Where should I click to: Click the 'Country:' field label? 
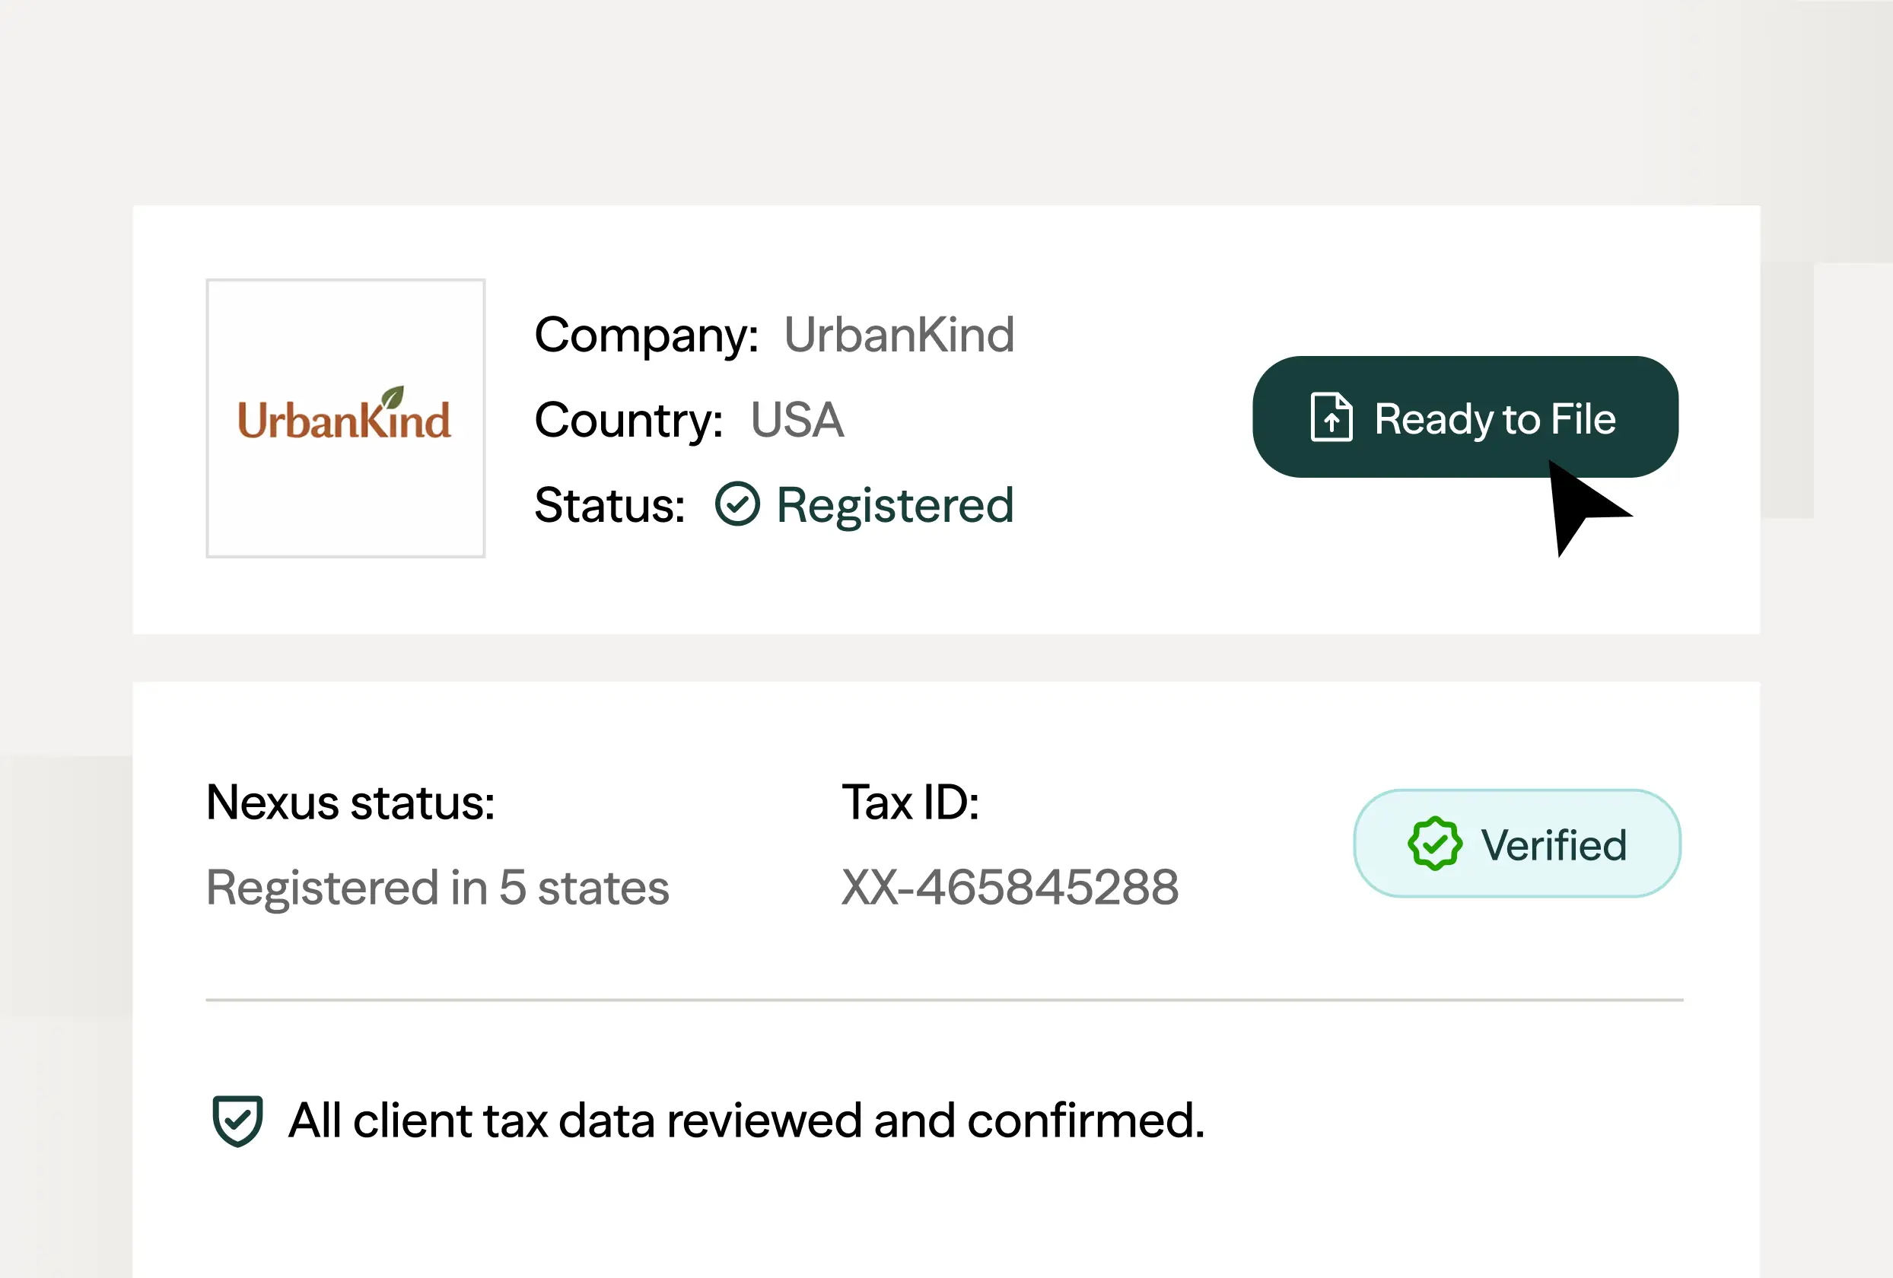628,421
